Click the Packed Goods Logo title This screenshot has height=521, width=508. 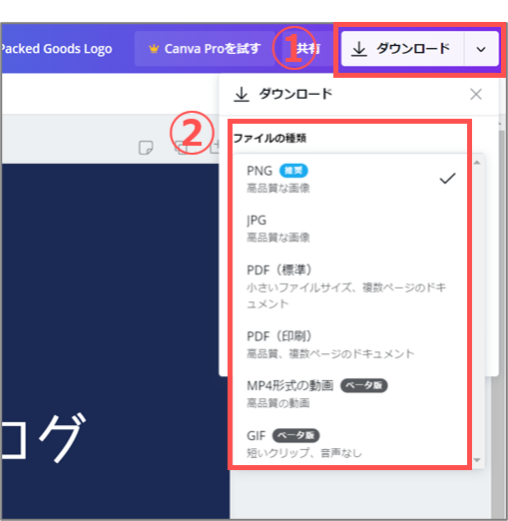coord(56,49)
